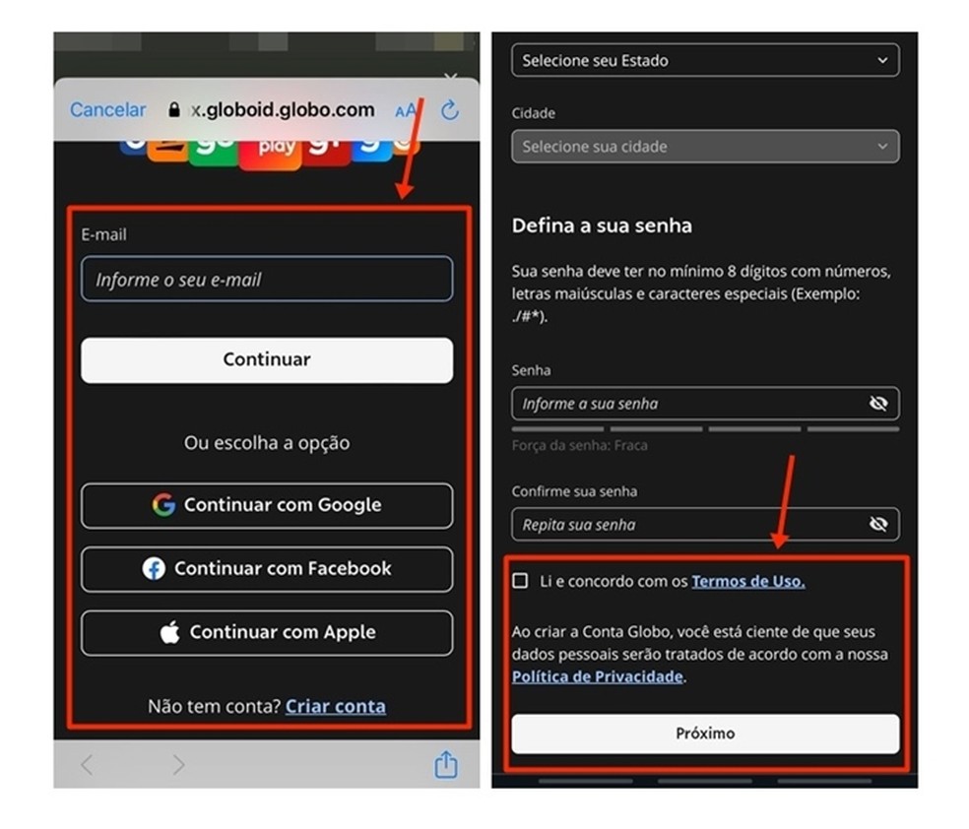Image resolution: width=969 pixels, height=829 pixels.
Task: Tap the share icon in bottom bar
Action: (446, 764)
